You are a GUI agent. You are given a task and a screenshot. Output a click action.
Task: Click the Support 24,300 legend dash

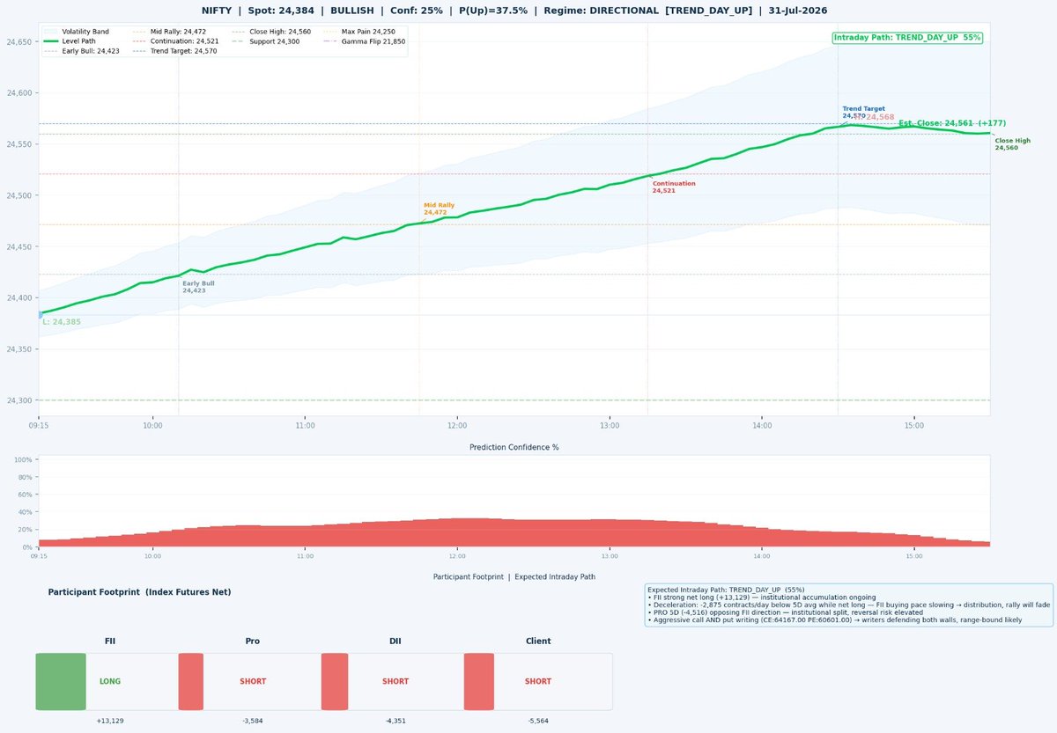pos(238,41)
